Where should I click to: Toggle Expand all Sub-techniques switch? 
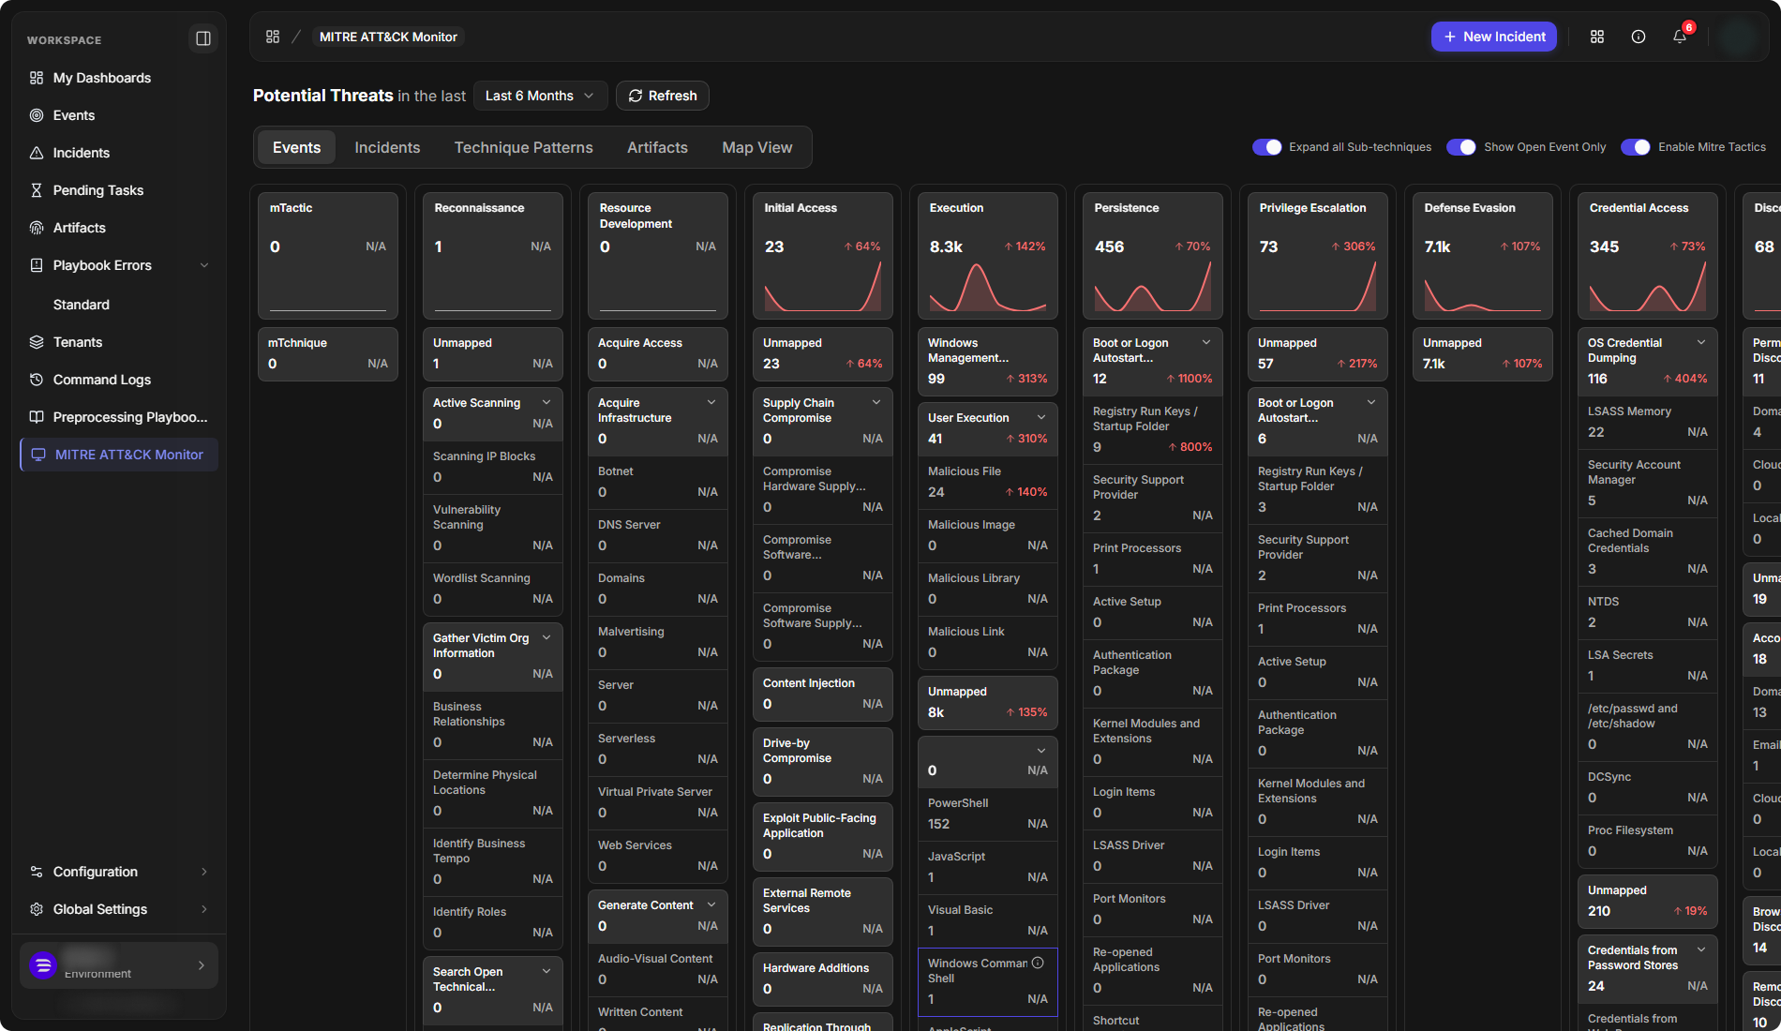(x=1267, y=147)
